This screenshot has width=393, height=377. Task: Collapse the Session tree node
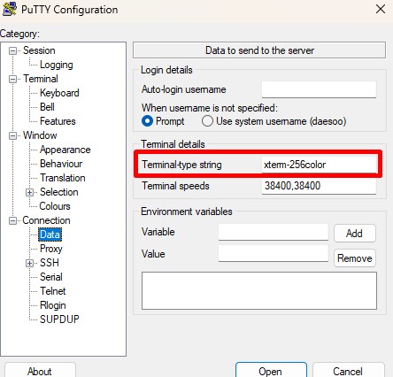tap(12, 50)
